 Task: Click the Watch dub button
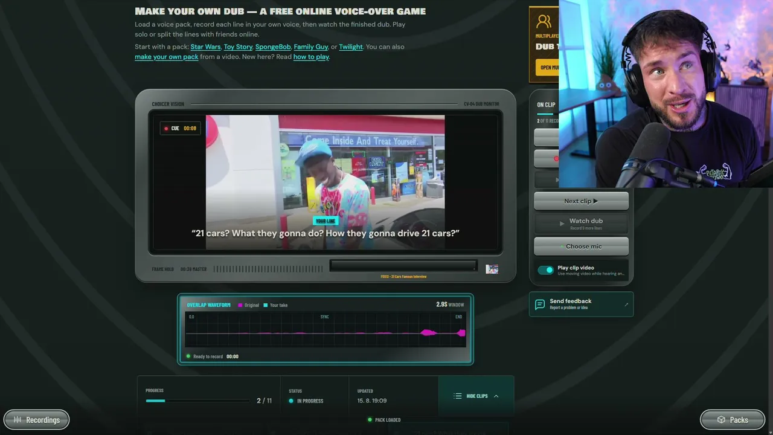pos(581,224)
